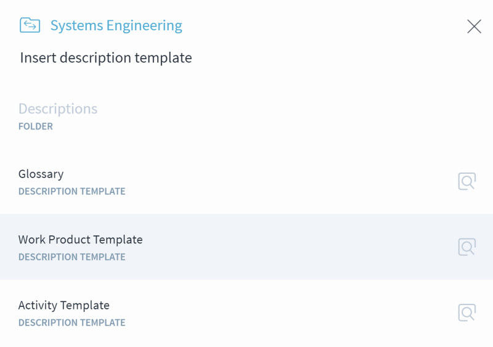Click blank header space left of close button

pyautogui.click(x=324, y=26)
